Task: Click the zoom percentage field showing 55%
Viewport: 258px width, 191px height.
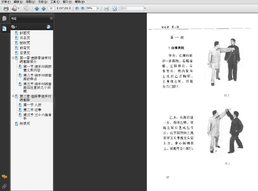Action: pyautogui.click(x=92, y=8)
